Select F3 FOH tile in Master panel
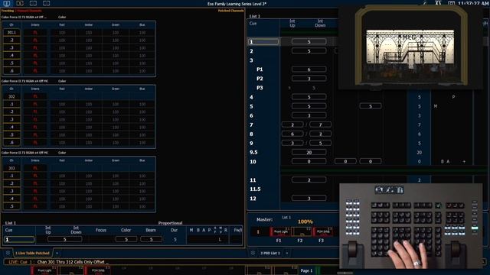This screenshot has height=275, width=490. pyautogui.click(x=322, y=231)
